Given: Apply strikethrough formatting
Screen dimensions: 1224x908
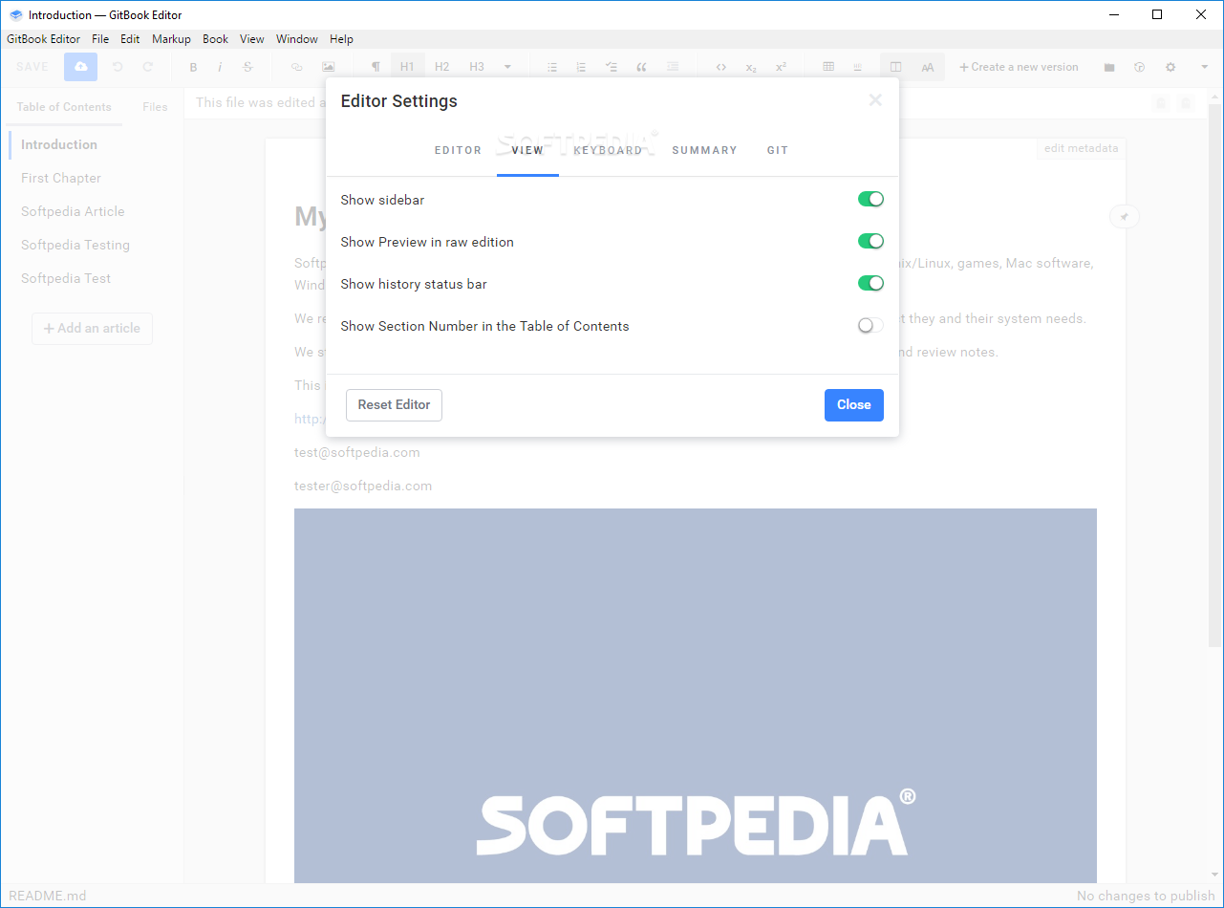Looking at the screenshot, I should [x=248, y=67].
